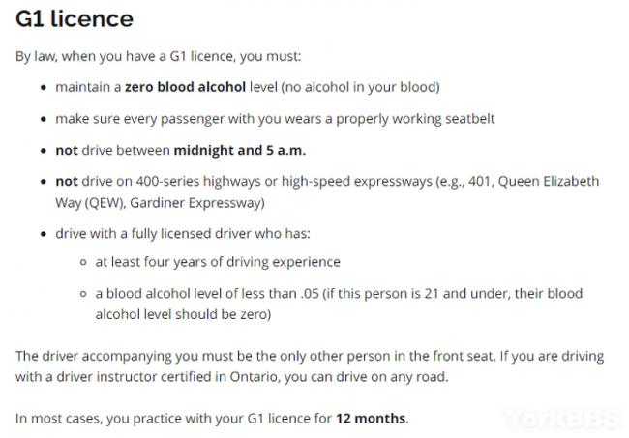This screenshot has width=629, height=438.
Task: Click the hollow bullet before "at least four years"
Action: (82, 262)
